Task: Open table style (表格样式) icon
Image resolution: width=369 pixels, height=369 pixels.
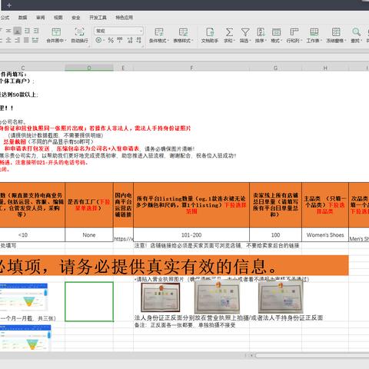Action: tap(183, 32)
